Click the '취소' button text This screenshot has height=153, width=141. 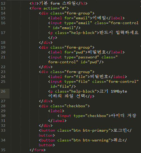click(118, 140)
